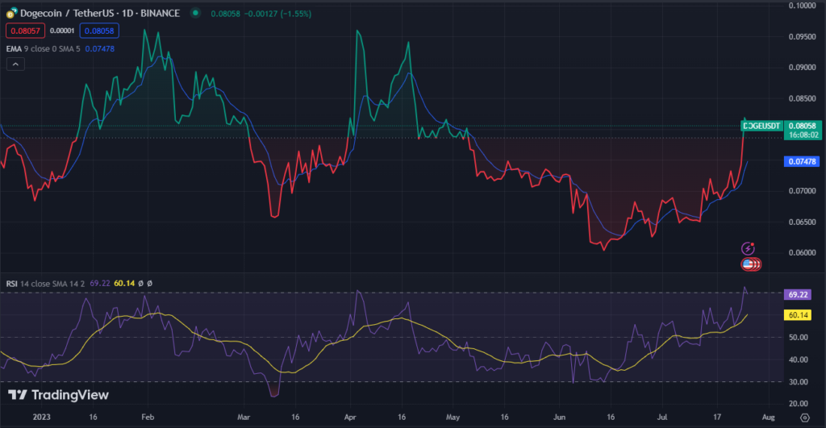826x428 pixels.
Task: Click the 0.06000 price axis label
Action: pos(802,253)
